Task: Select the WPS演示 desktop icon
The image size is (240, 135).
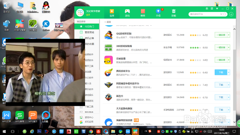Action: [33, 117]
